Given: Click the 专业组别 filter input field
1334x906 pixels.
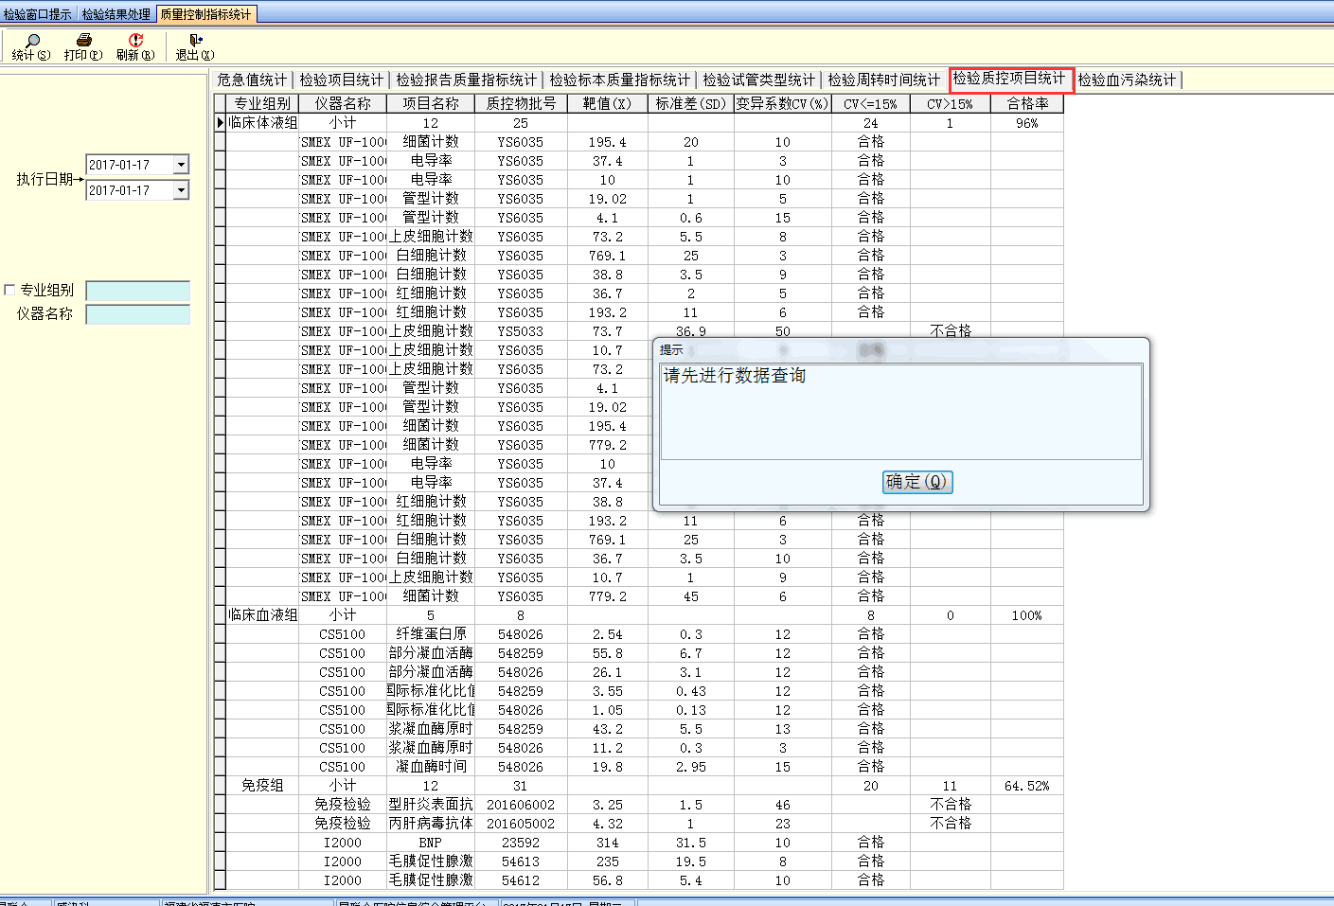Looking at the screenshot, I should 138,291.
